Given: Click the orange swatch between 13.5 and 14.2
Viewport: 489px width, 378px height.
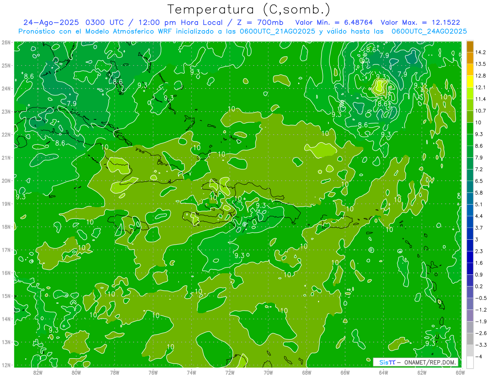Looking at the screenshot, I should [470, 58].
